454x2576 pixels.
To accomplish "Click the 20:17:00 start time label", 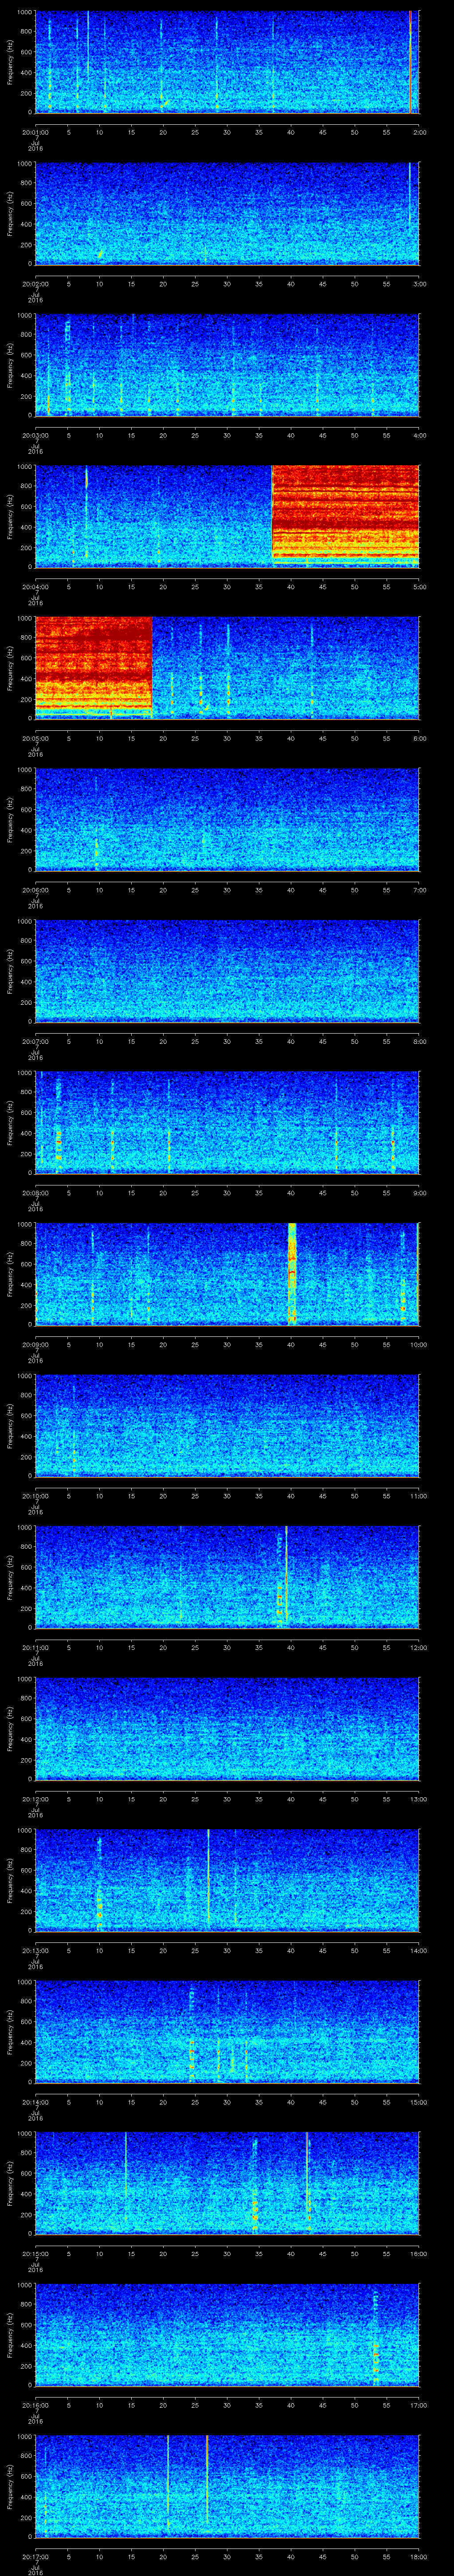I will (35, 2556).
